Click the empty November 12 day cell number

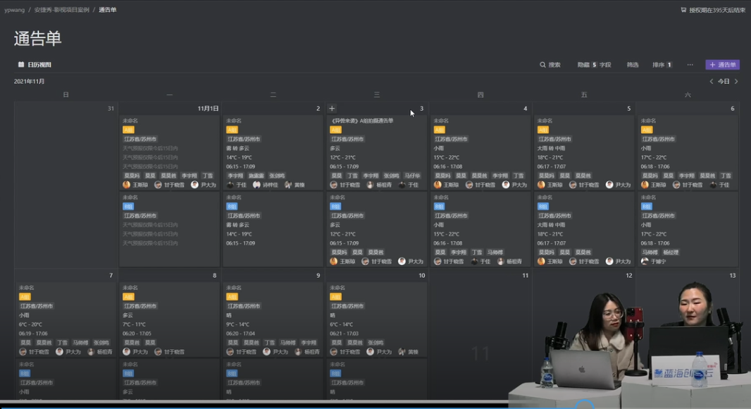[x=629, y=275]
